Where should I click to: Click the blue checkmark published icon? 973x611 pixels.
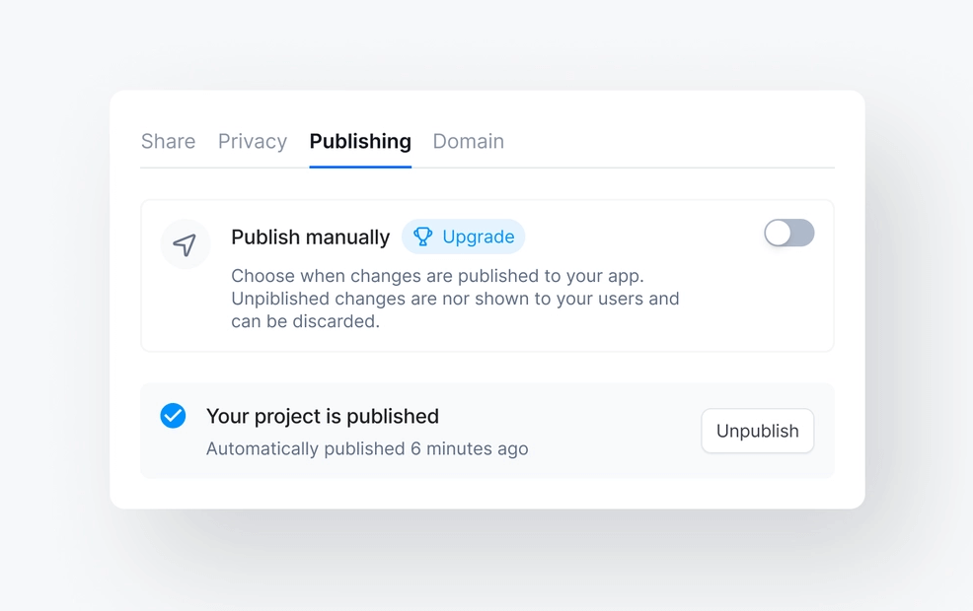pyautogui.click(x=173, y=416)
